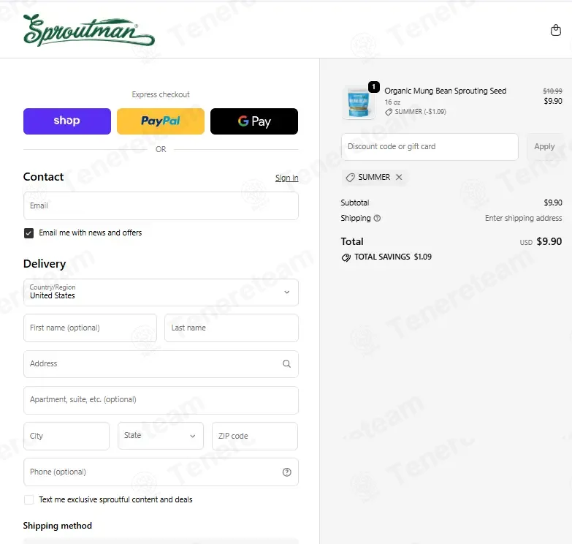Viewport: 572px width, 544px height.
Task: Click the Apply discount button
Action: pyautogui.click(x=544, y=147)
